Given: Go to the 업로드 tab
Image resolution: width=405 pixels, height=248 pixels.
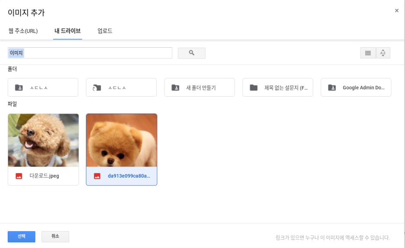Looking at the screenshot, I should (x=105, y=31).
